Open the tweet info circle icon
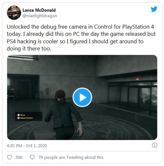This screenshot has height=166, width=164. [155, 145]
